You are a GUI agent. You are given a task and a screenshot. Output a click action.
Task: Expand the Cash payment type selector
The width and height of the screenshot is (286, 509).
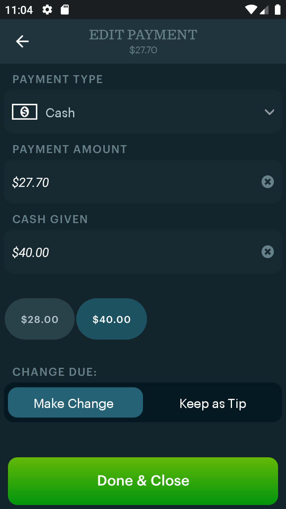143,112
